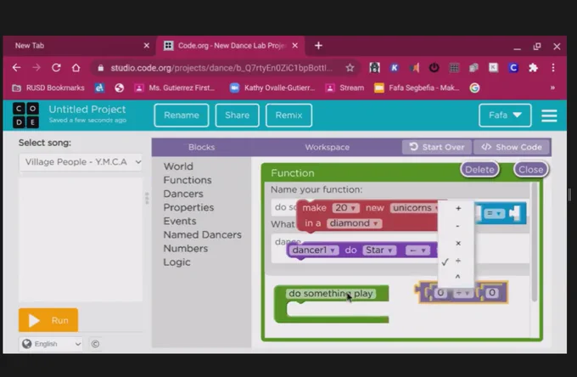Open the Google bookmark icon

(x=474, y=88)
